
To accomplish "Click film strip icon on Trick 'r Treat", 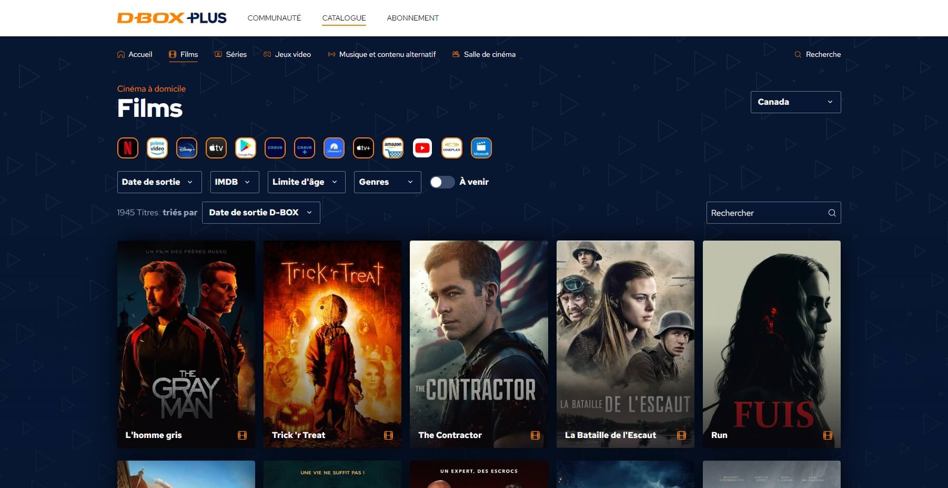I will click(388, 435).
